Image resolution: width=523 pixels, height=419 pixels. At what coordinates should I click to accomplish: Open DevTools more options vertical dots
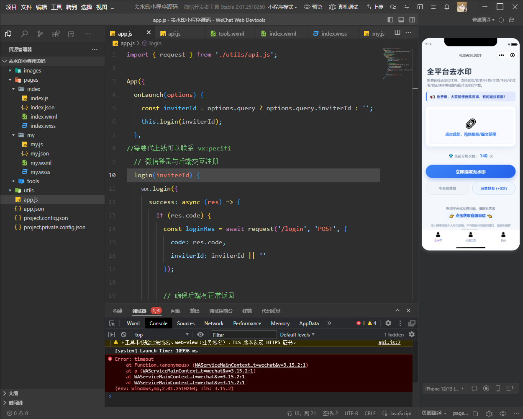(x=400, y=323)
